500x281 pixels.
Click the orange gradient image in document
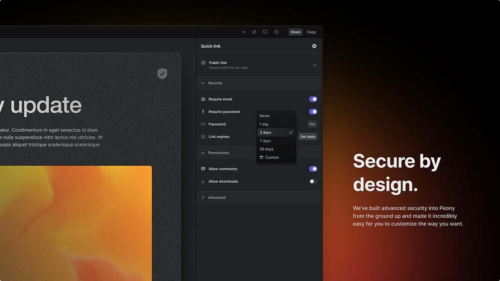[76, 223]
